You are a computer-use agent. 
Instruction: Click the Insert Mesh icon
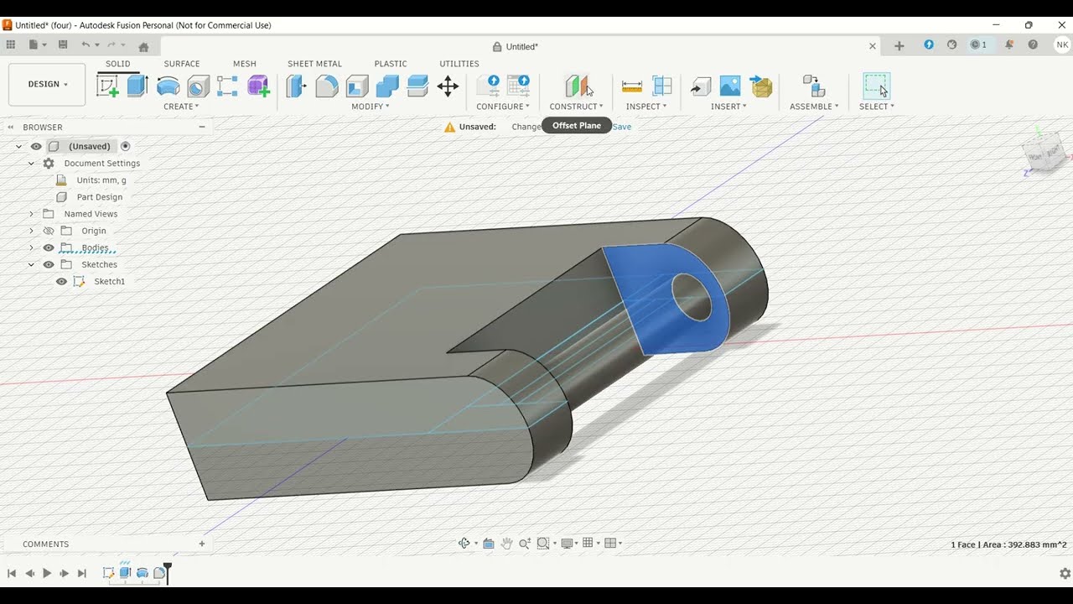(761, 86)
